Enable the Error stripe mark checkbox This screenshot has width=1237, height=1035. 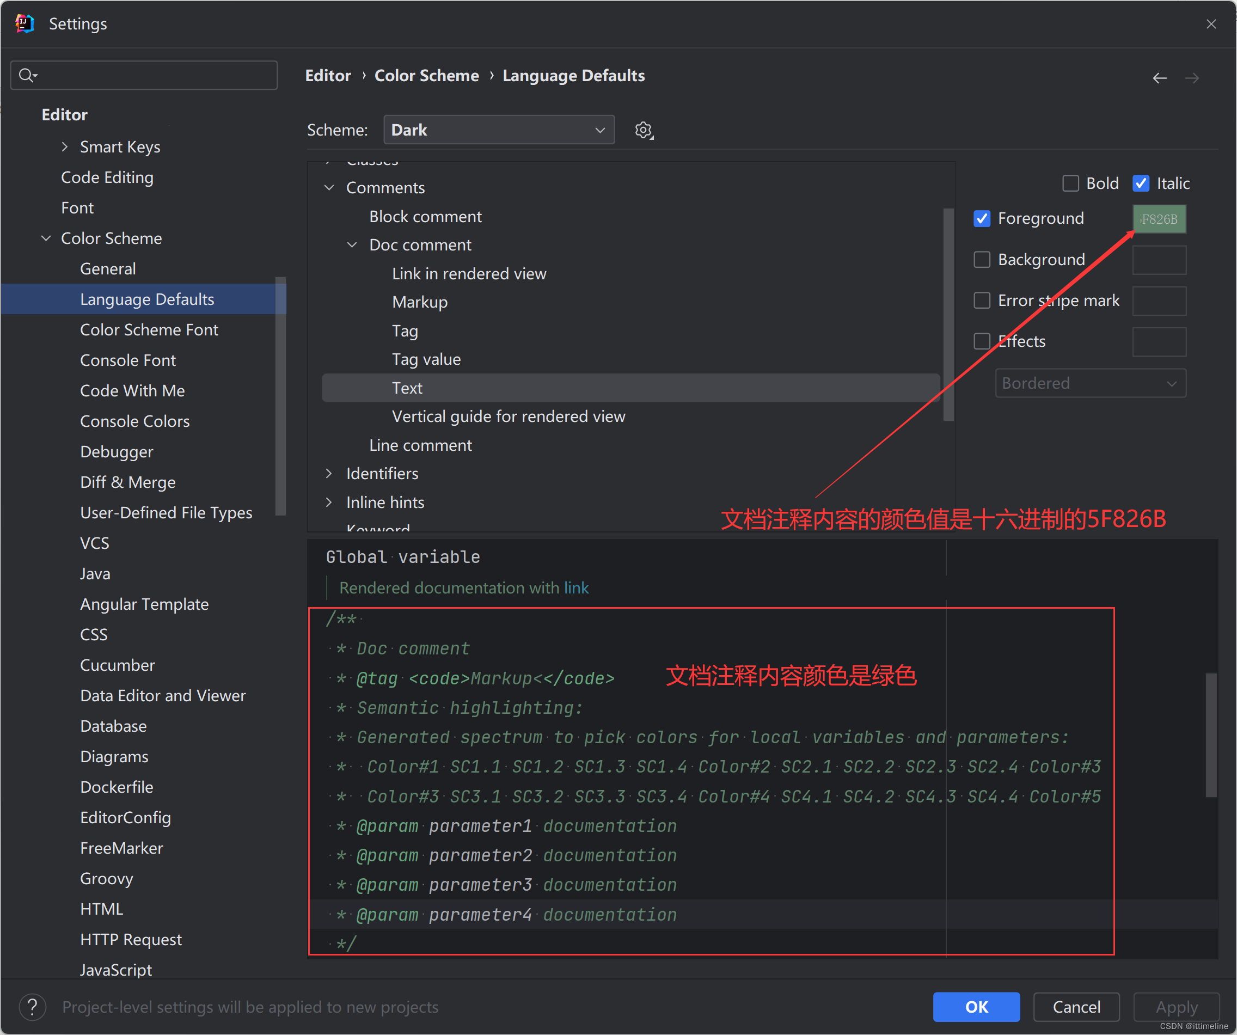pos(982,301)
